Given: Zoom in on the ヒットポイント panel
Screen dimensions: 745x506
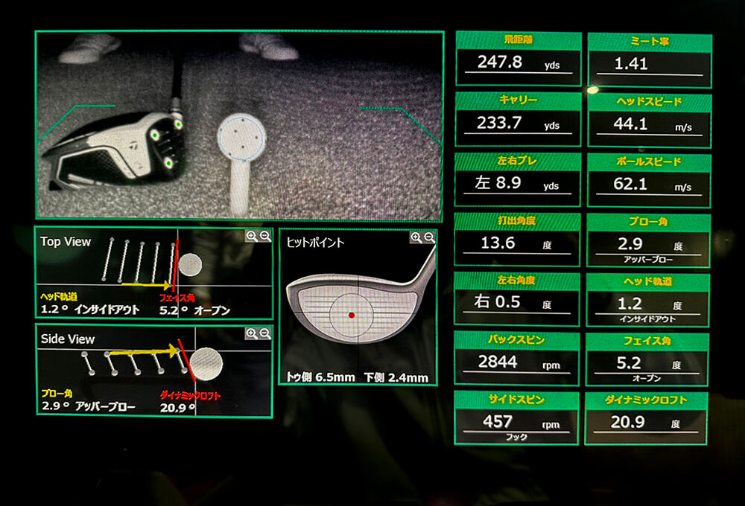Looking at the screenshot, I should coord(416,237).
